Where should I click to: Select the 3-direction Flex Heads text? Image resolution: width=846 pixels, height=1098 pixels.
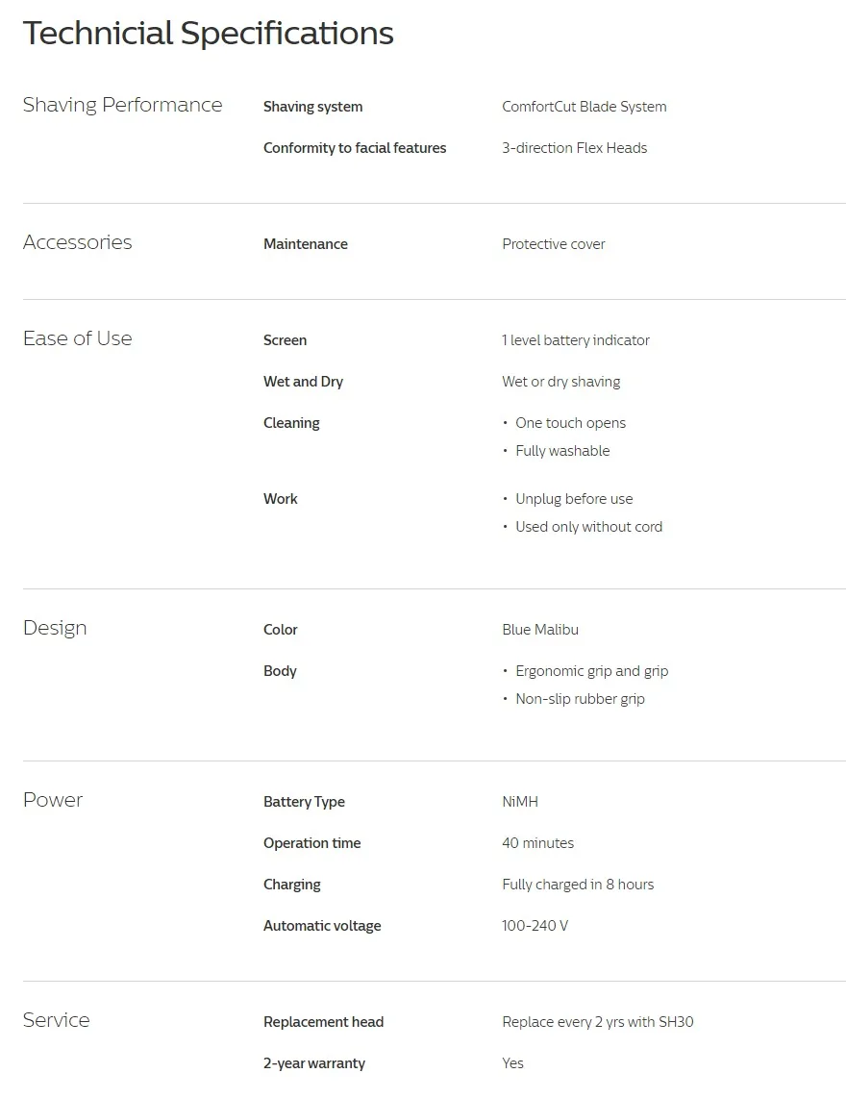coord(574,148)
